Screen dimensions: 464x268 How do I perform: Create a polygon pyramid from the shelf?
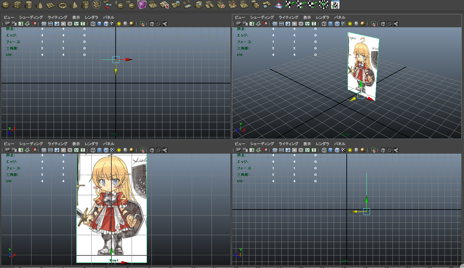click(74, 5)
